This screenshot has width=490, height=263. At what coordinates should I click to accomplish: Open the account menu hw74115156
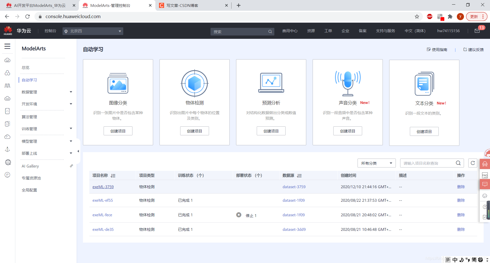(x=448, y=31)
